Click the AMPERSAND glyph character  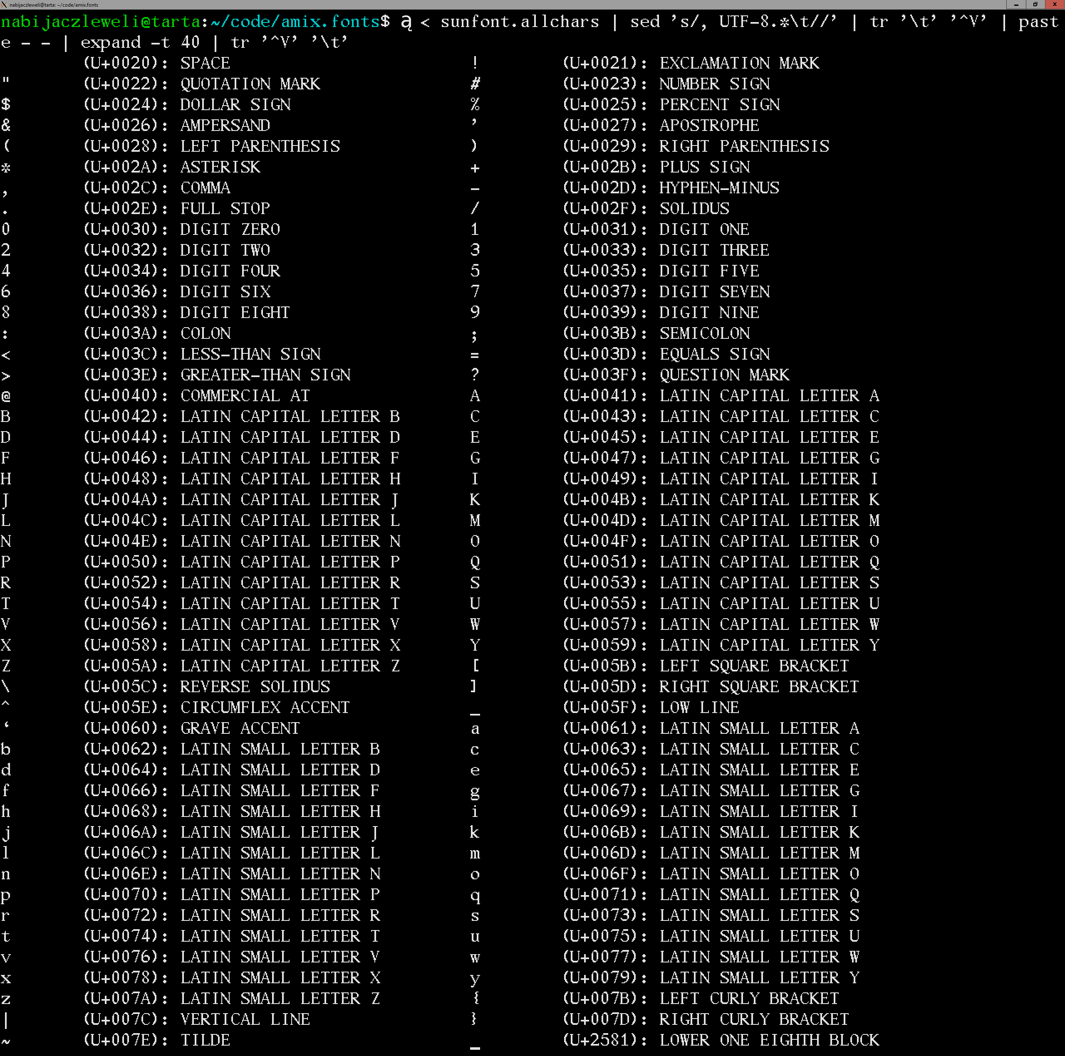click(6, 126)
